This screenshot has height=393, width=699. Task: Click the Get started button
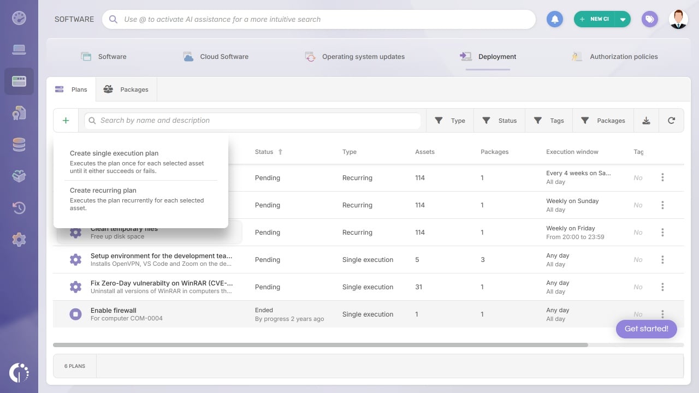pyautogui.click(x=647, y=329)
